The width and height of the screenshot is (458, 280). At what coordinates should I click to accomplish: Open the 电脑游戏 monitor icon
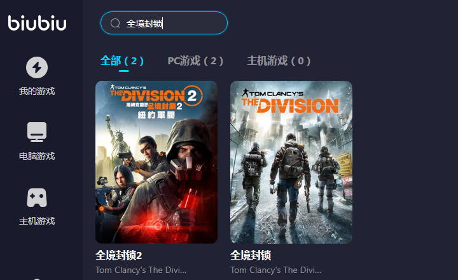point(37,132)
